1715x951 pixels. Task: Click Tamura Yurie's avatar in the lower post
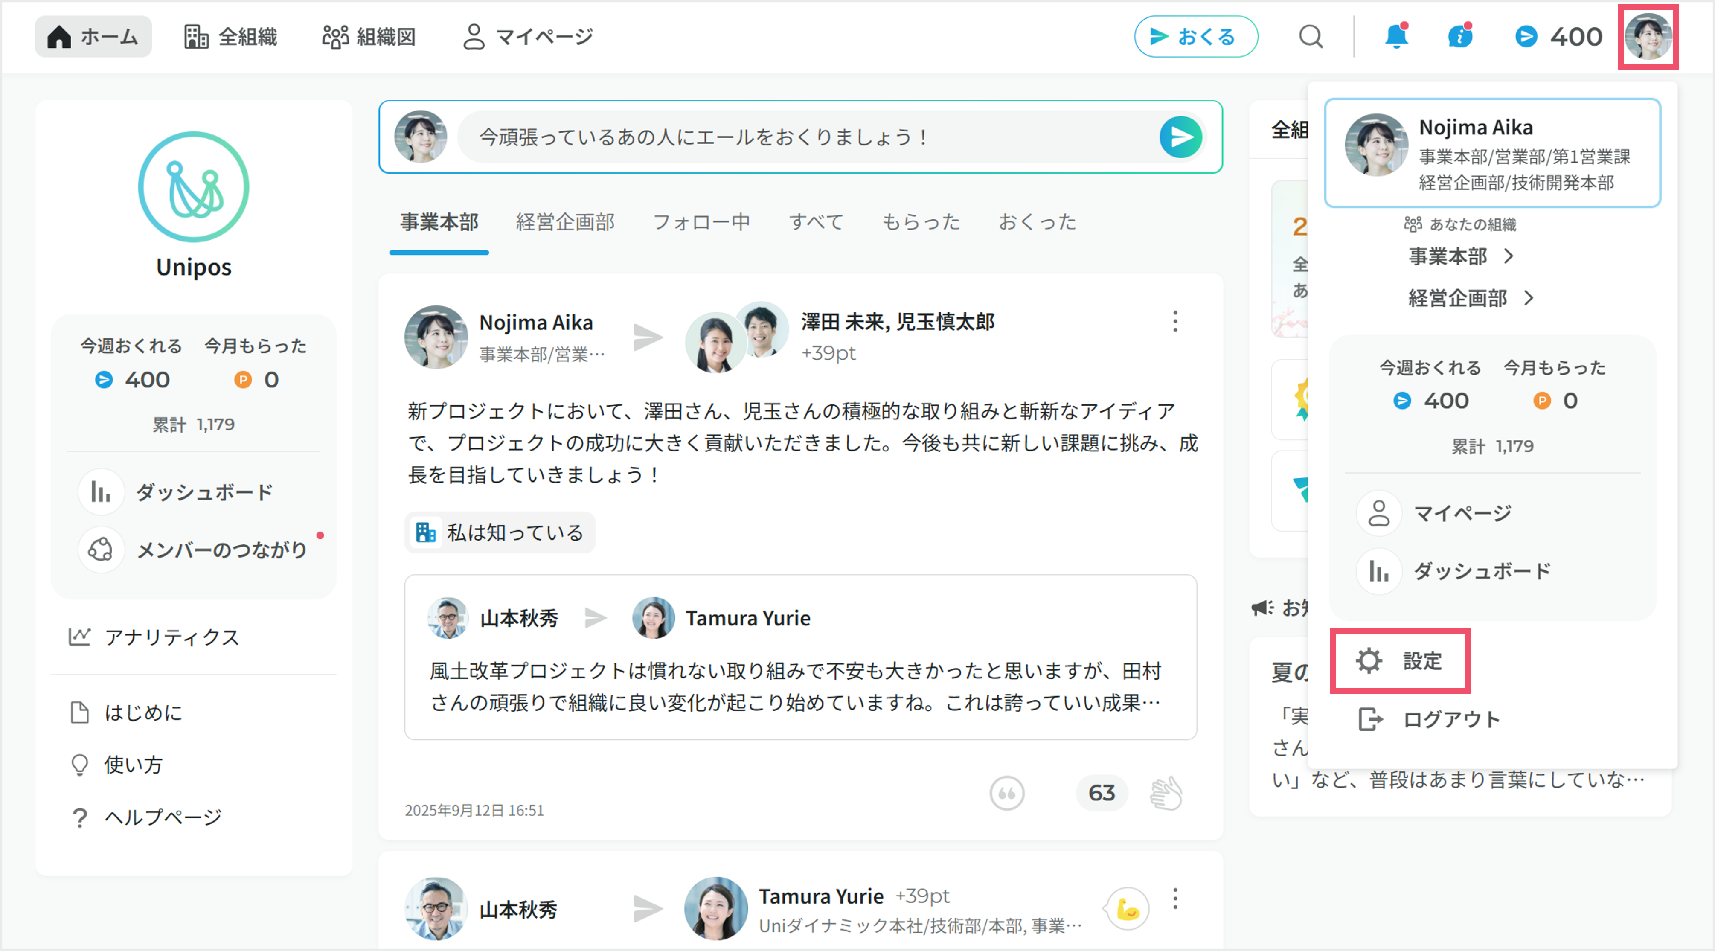pyautogui.click(x=716, y=908)
